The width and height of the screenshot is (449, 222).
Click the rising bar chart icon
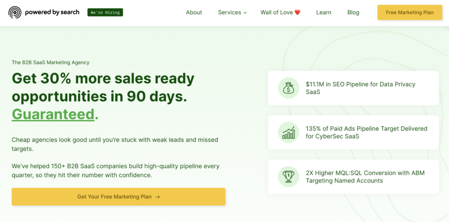click(x=288, y=132)
